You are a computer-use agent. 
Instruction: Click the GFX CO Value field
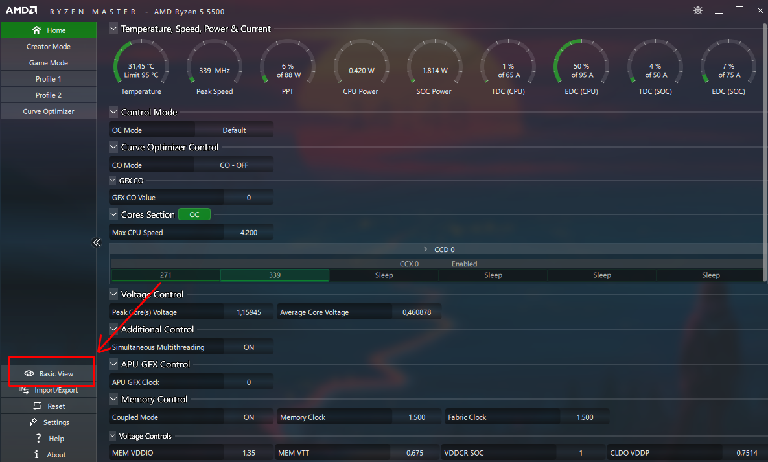click(x=249, y=197)
